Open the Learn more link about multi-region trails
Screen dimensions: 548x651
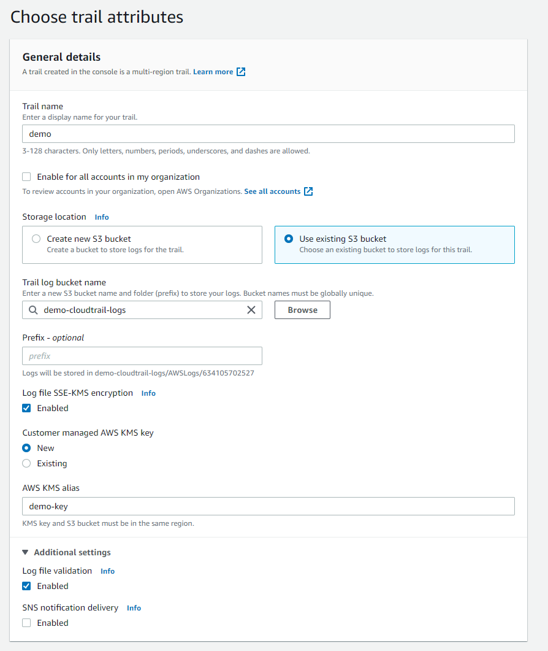click(x=214, y=72)
